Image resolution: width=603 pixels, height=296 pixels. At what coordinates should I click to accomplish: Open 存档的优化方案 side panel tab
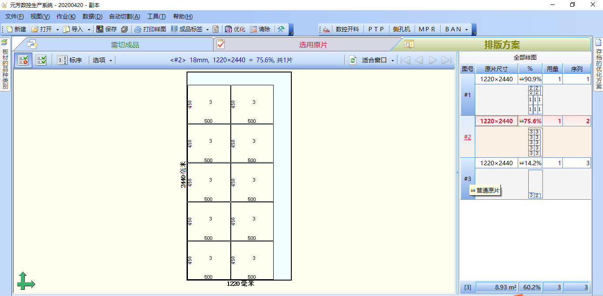pos(598,64)
